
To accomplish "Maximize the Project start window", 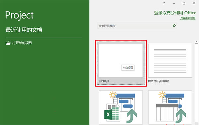I will coord(184,3).
